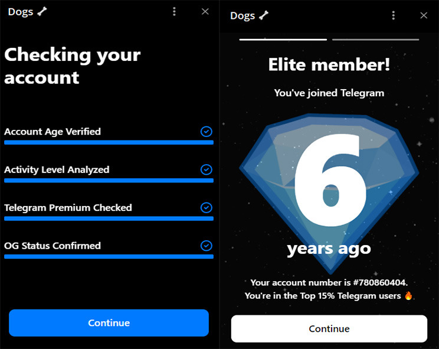The width and height of the screenshot is (439, 349).
Task: Close the left Dogs mini app
Action: (205, 11)
